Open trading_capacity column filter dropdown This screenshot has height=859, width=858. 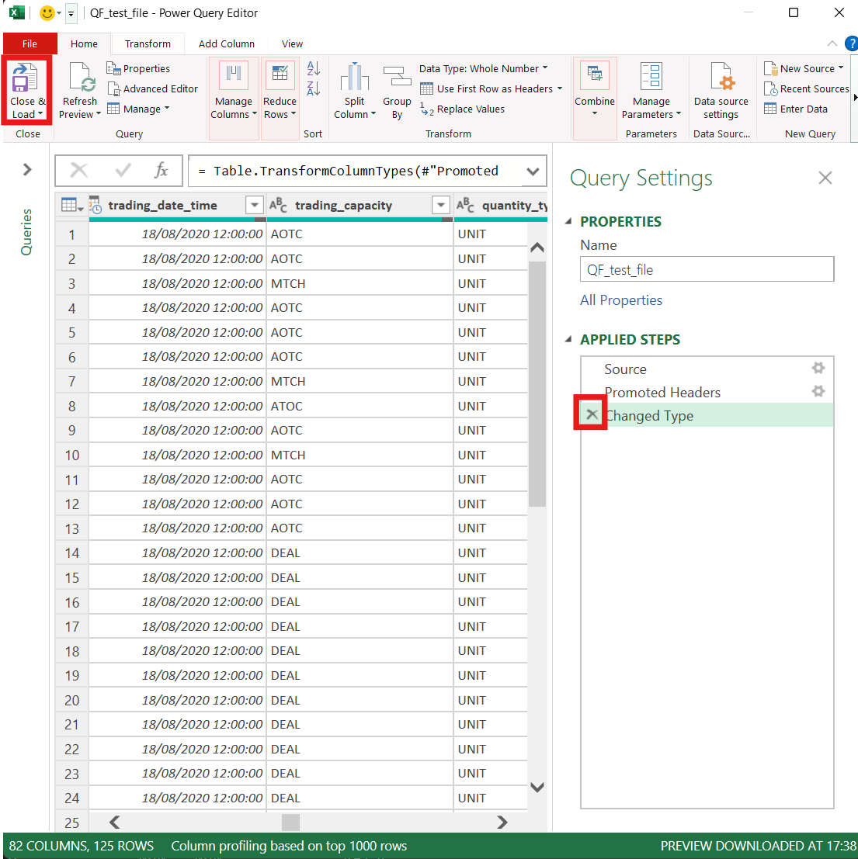tap(441, 206)
